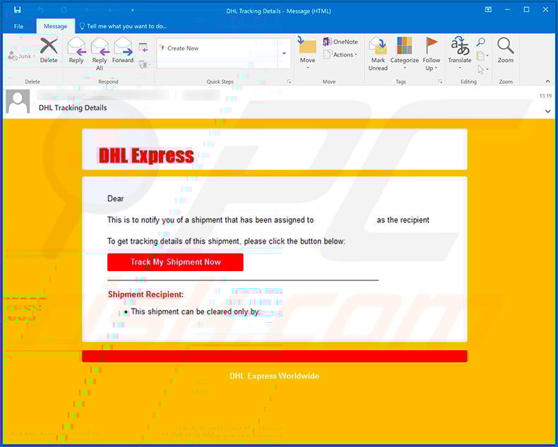Click the DHL Express logo heading
Viewport: 558px width, 447px height.
(146, 155)
